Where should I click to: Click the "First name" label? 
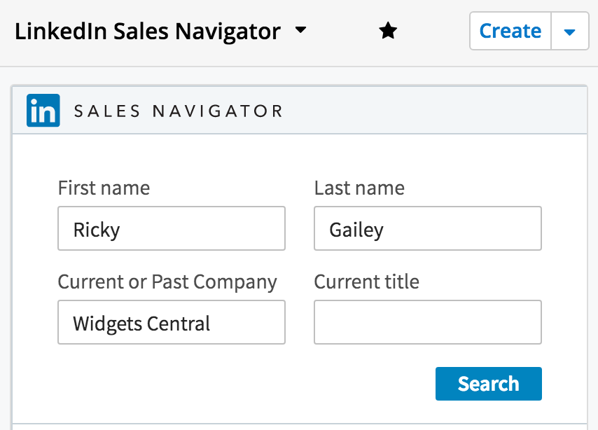(x=104, y=188)
